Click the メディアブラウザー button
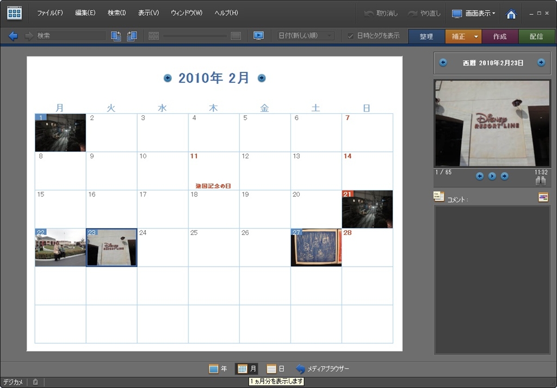The image size is (557, 388). pos(323,369)
